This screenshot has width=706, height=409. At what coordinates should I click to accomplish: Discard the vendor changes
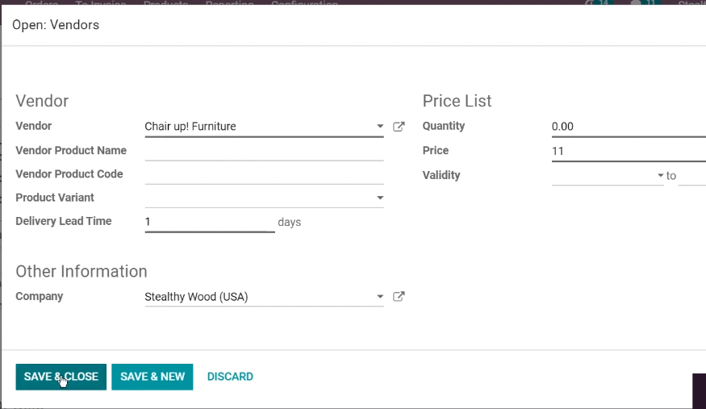[230, 377]
